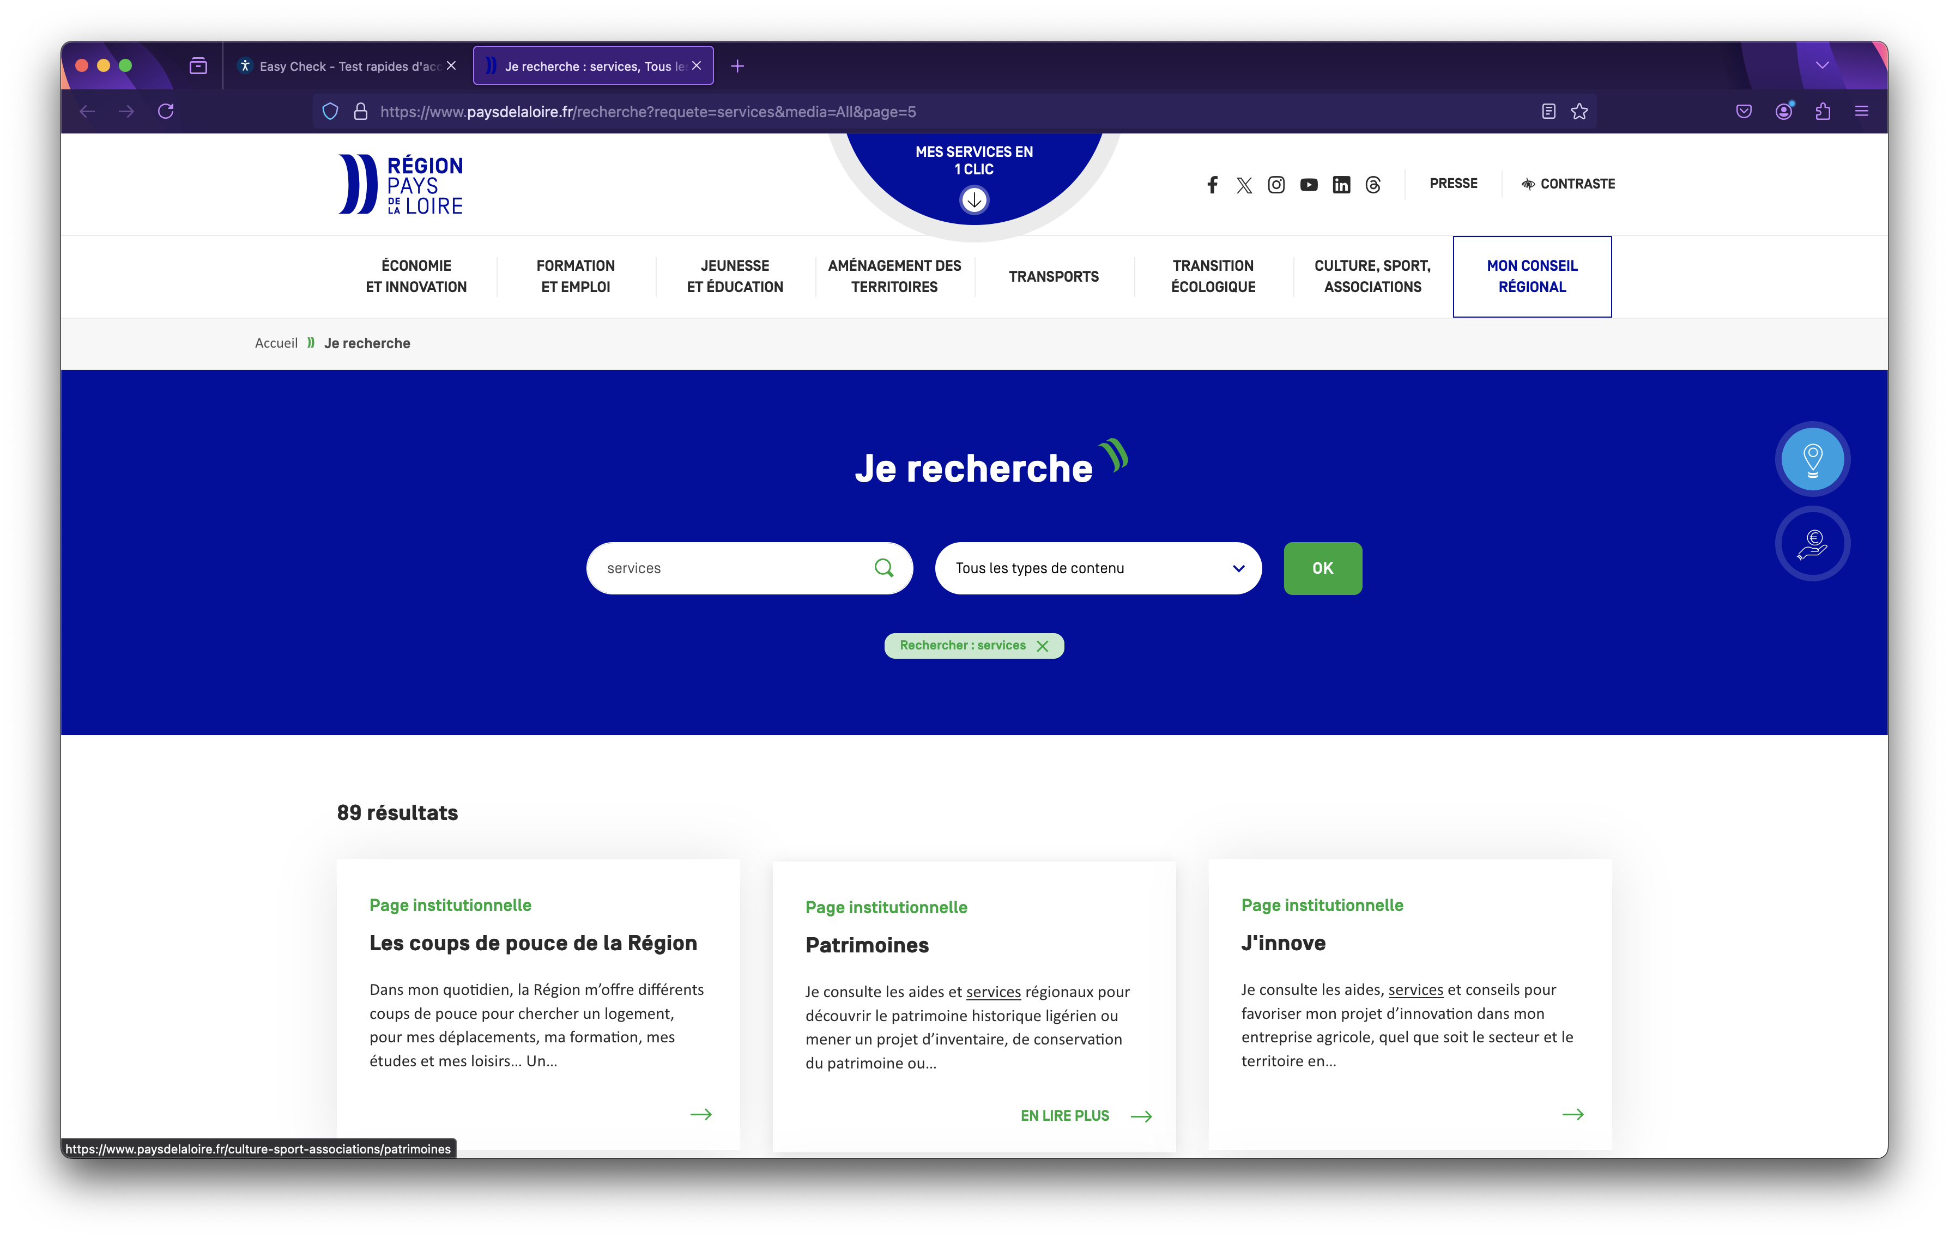
Task: Launch the search via the magnifier icon
Action: (x=884, y=568)
